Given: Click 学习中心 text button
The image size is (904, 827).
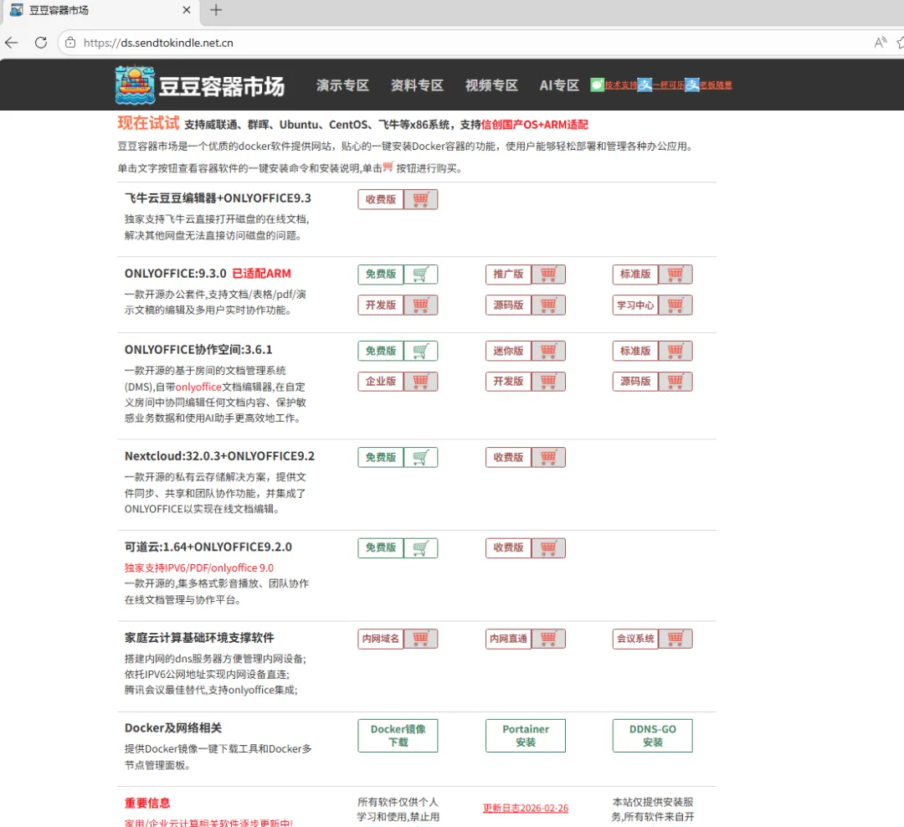Looking at the screenshot, I should 635,305.
